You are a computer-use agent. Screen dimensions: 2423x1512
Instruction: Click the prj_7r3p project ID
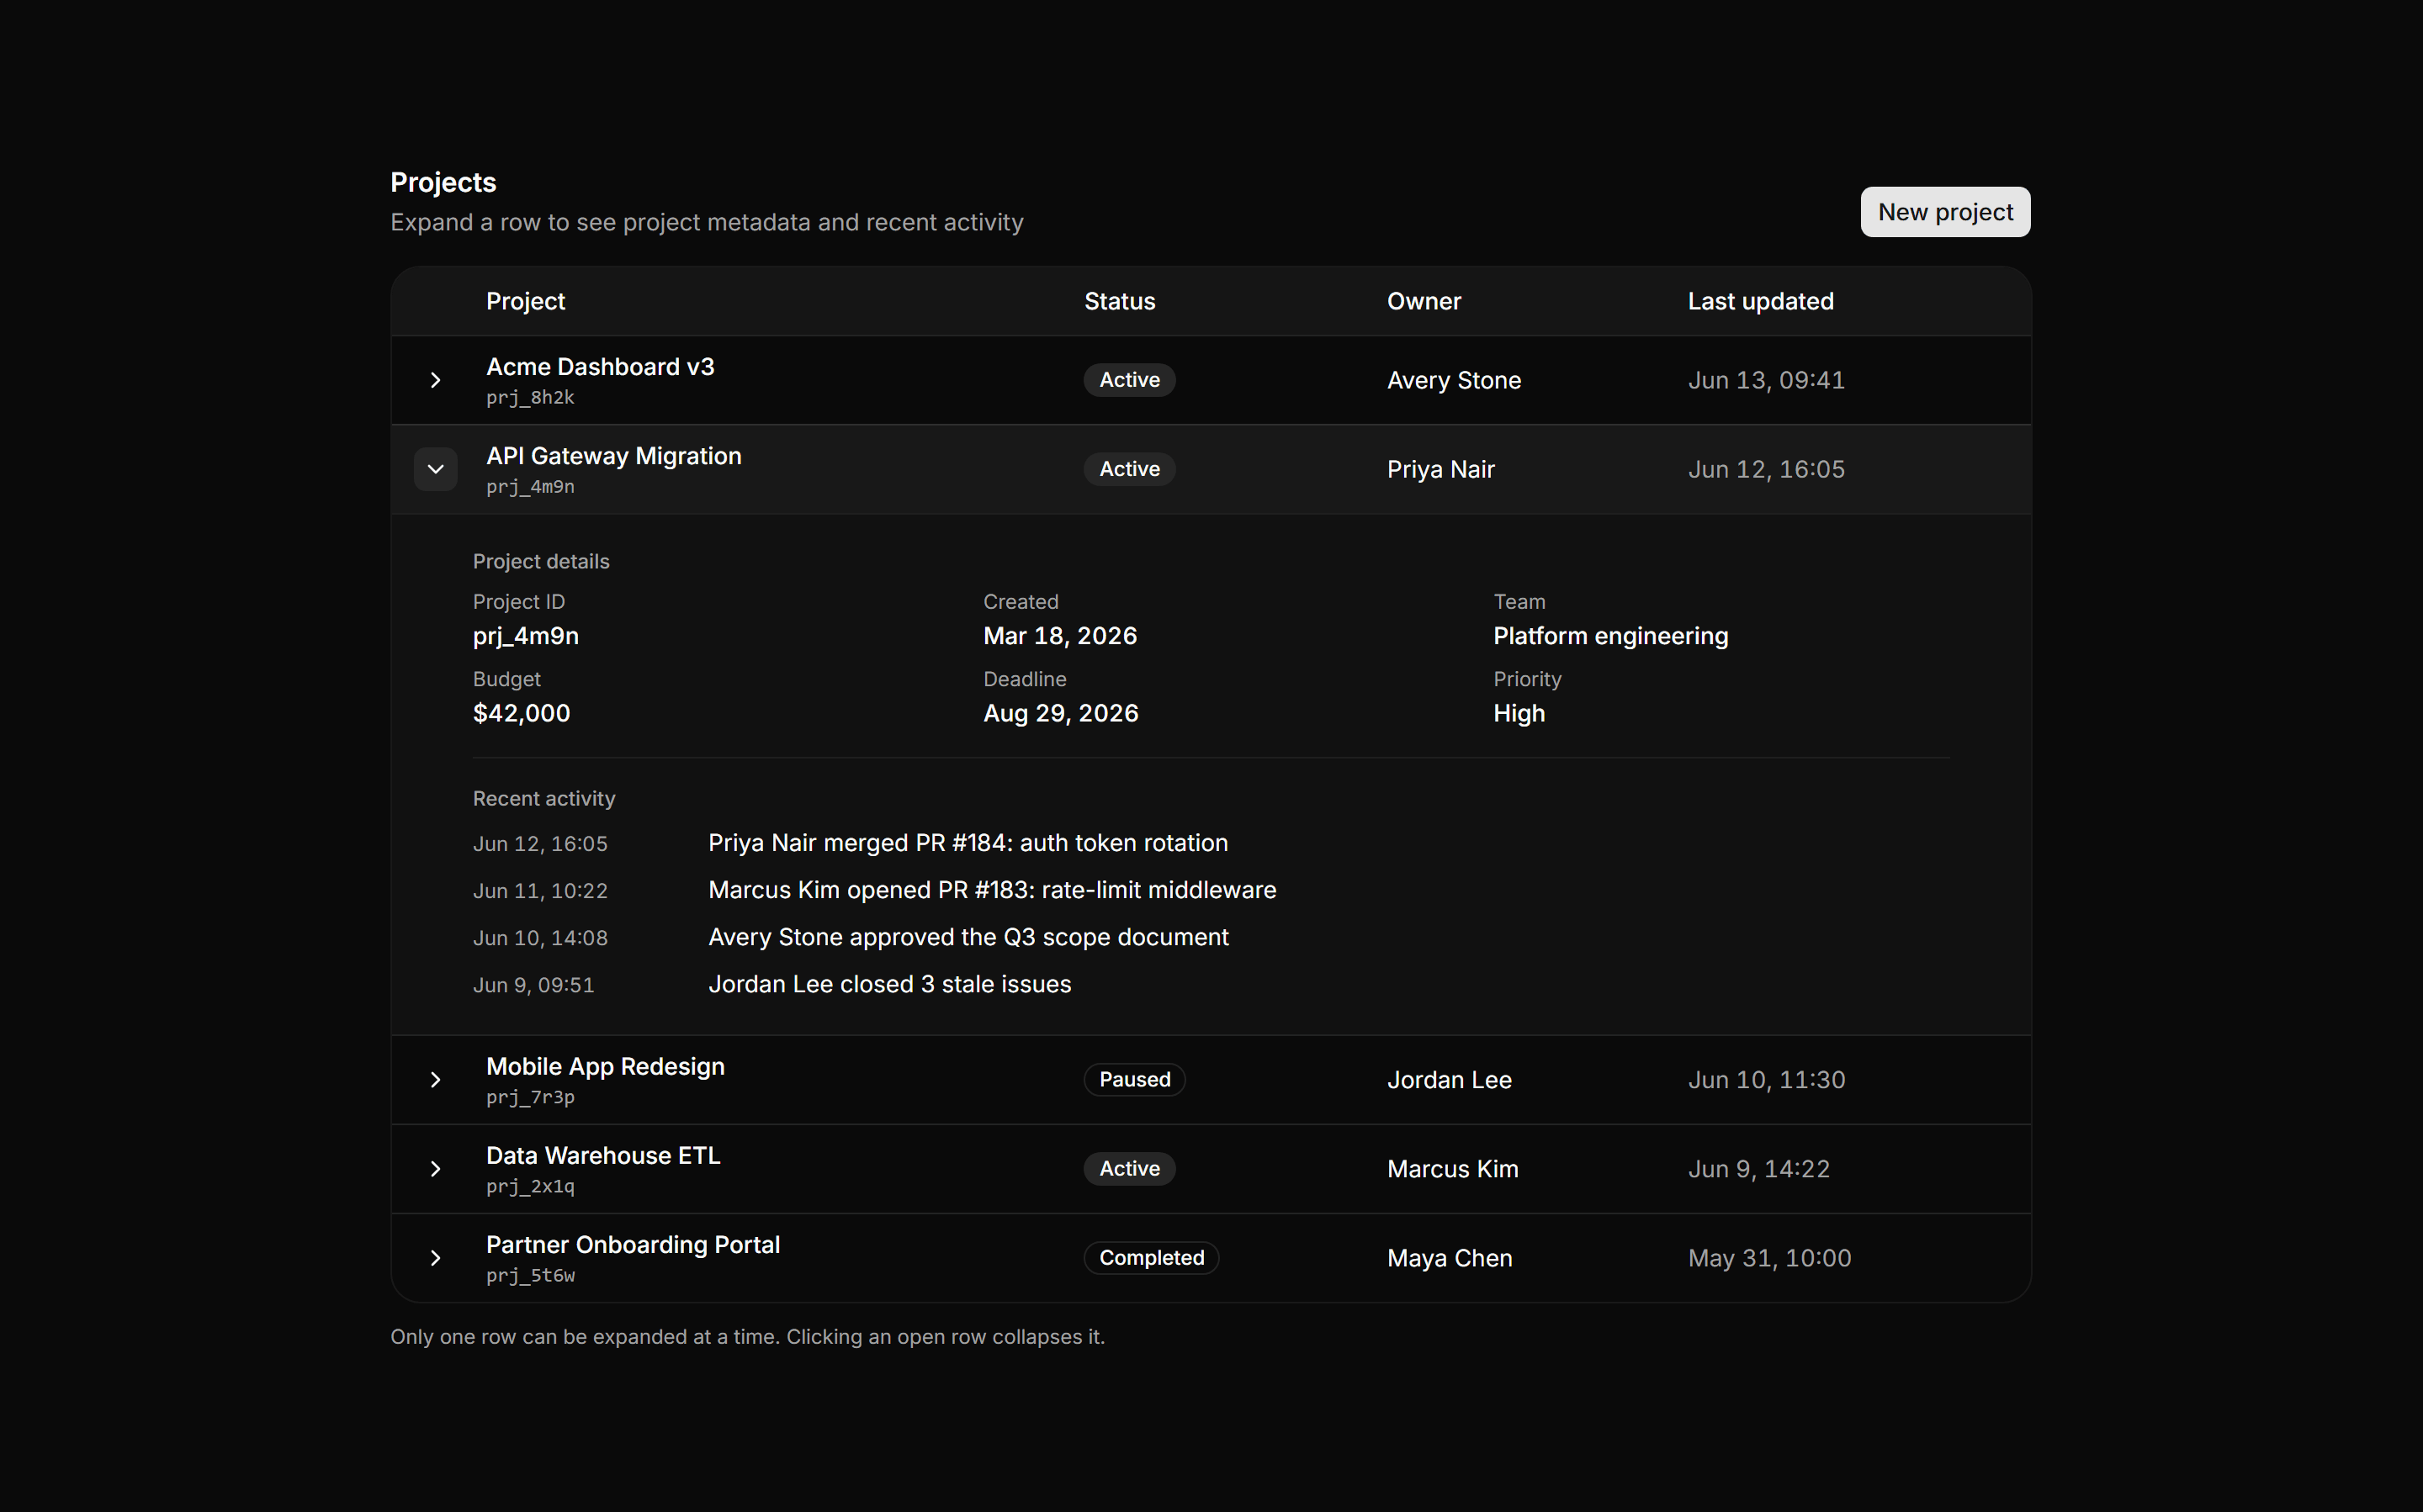530,1098
